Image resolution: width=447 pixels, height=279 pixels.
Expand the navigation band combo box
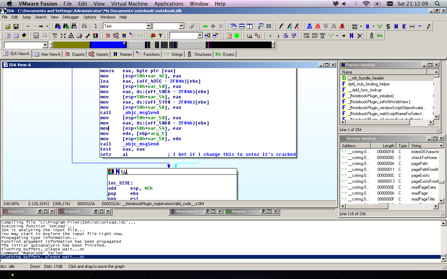(x=45, y=45)
